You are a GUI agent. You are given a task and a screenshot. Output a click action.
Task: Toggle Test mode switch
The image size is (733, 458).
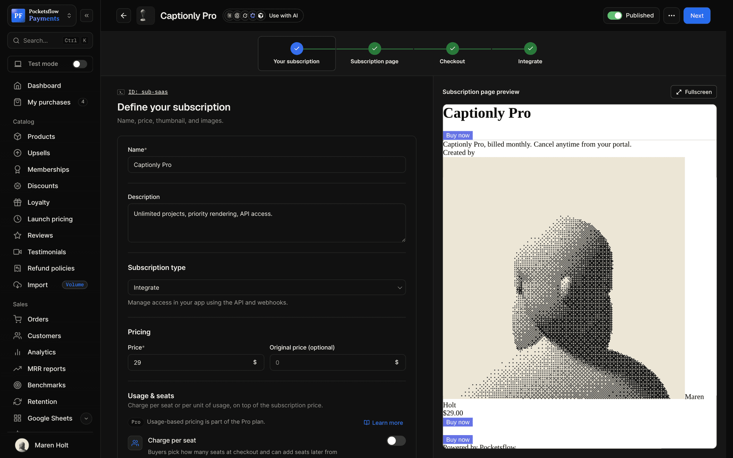coord(79,64)
